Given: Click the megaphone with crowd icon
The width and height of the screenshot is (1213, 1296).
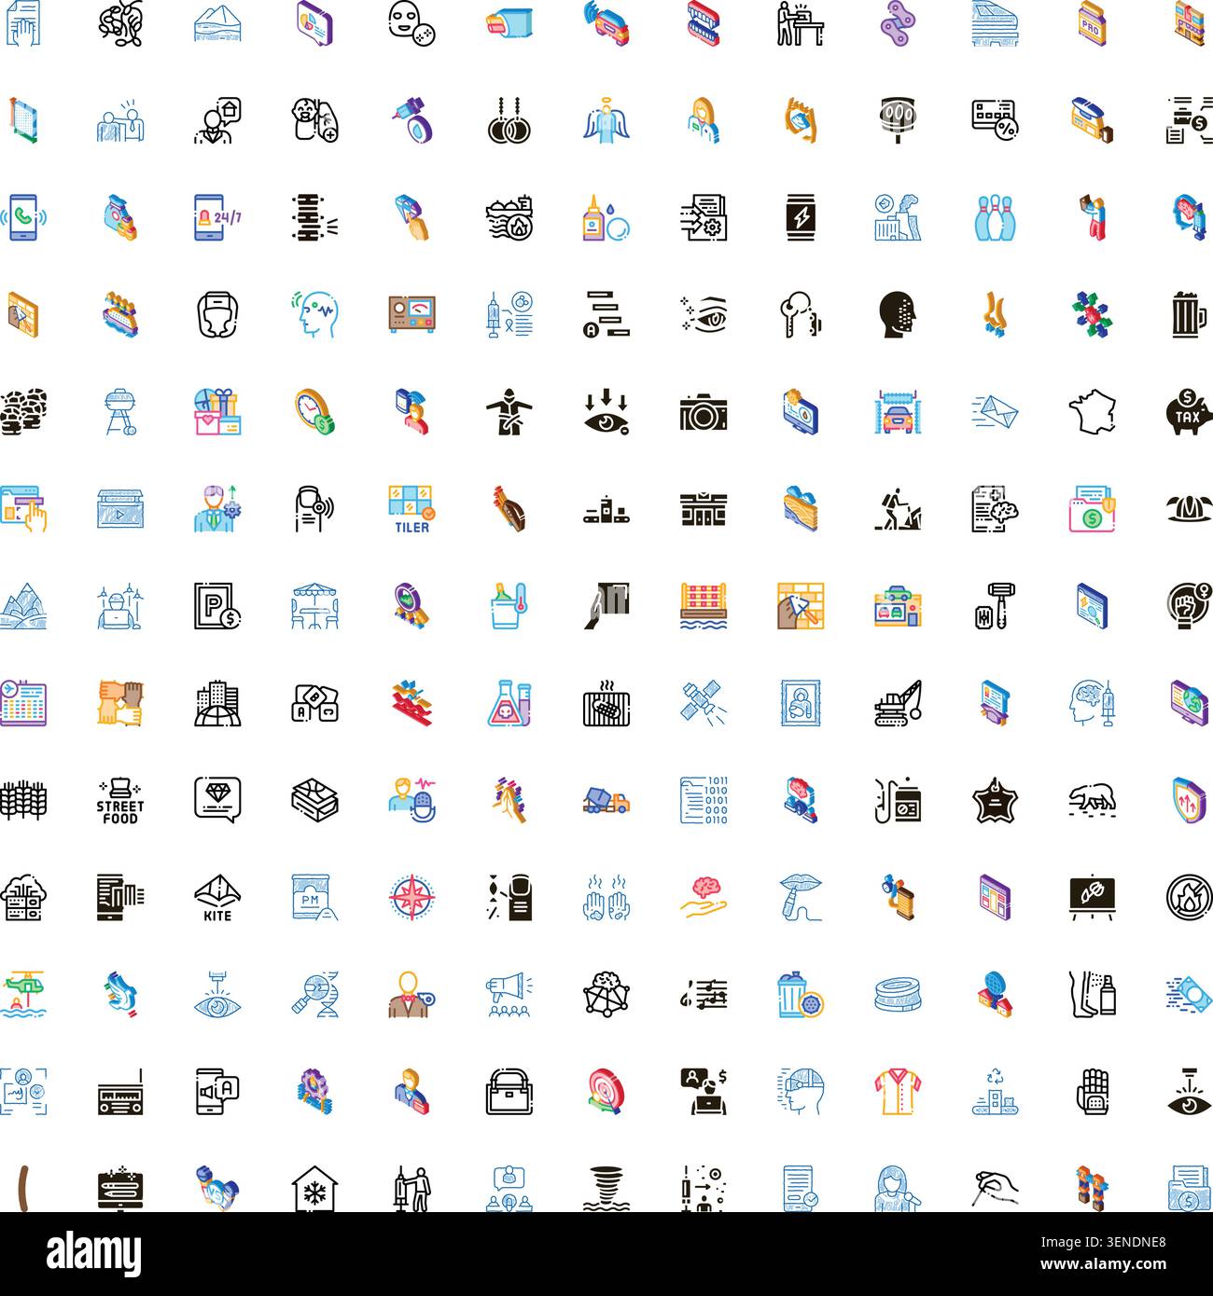Looking at the screenshot, I should pos(509,994).
